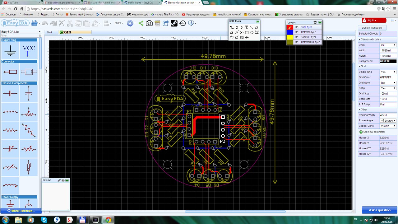The image size is (398, 224).
Task: Open the EasyEDA Libs dropdown
Action: coord(21,32)
